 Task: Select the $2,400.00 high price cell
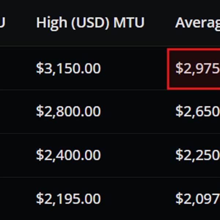coord(68,155)
